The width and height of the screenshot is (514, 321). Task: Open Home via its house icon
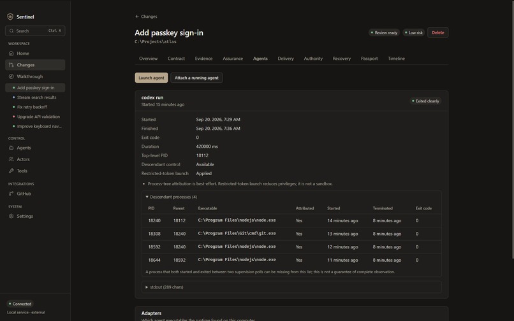click(11, 53)
